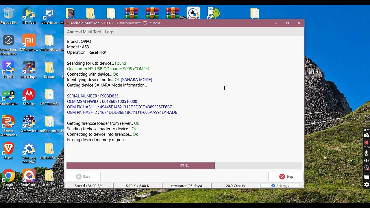Viewport: 370px width, 208px height.
Task: Open the recorder settings gear
Action: click(x=367, y=185)
